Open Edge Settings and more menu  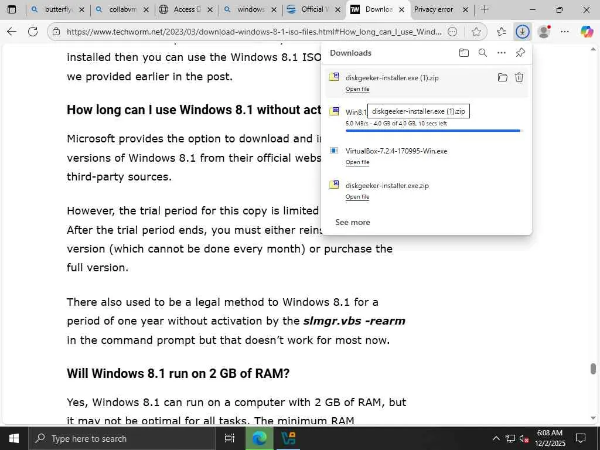point(565,32)
